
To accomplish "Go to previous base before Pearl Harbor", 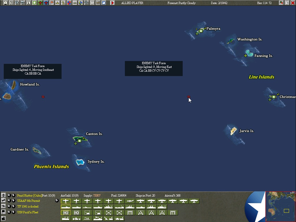I will 9,195.
